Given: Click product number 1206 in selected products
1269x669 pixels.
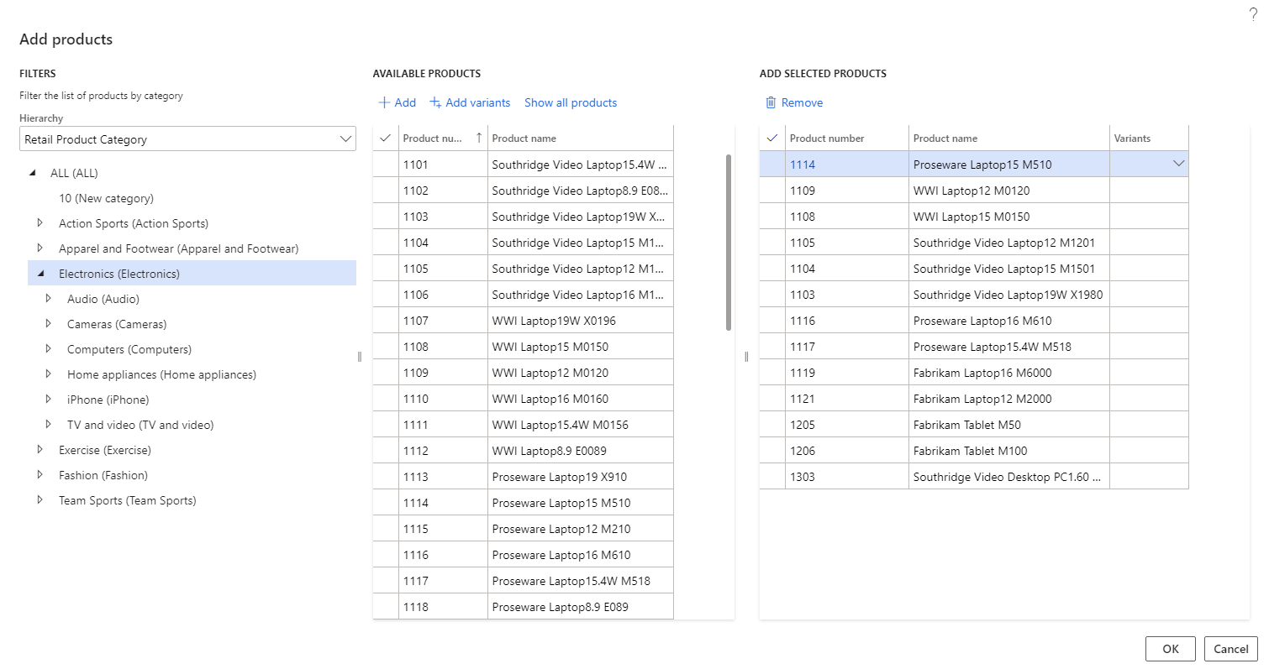Looking at the screenshot, I should tap(847, 451).
